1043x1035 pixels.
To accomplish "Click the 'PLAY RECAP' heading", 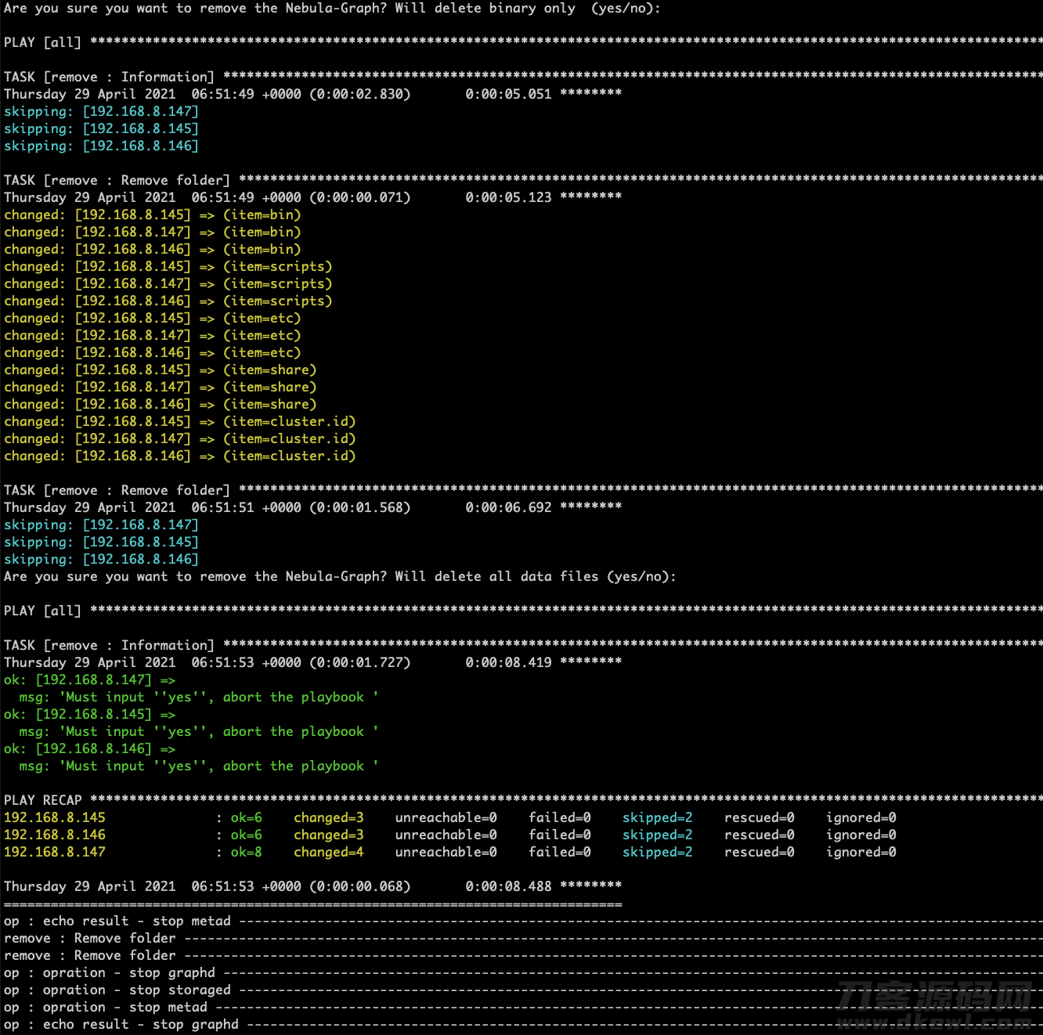I will coord(43,801).
